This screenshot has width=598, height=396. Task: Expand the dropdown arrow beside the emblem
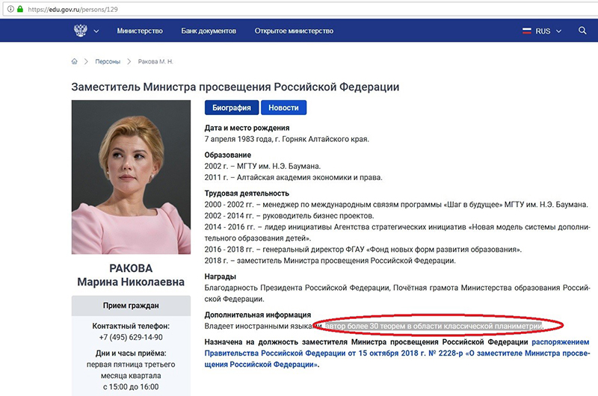tap(96, 31)
